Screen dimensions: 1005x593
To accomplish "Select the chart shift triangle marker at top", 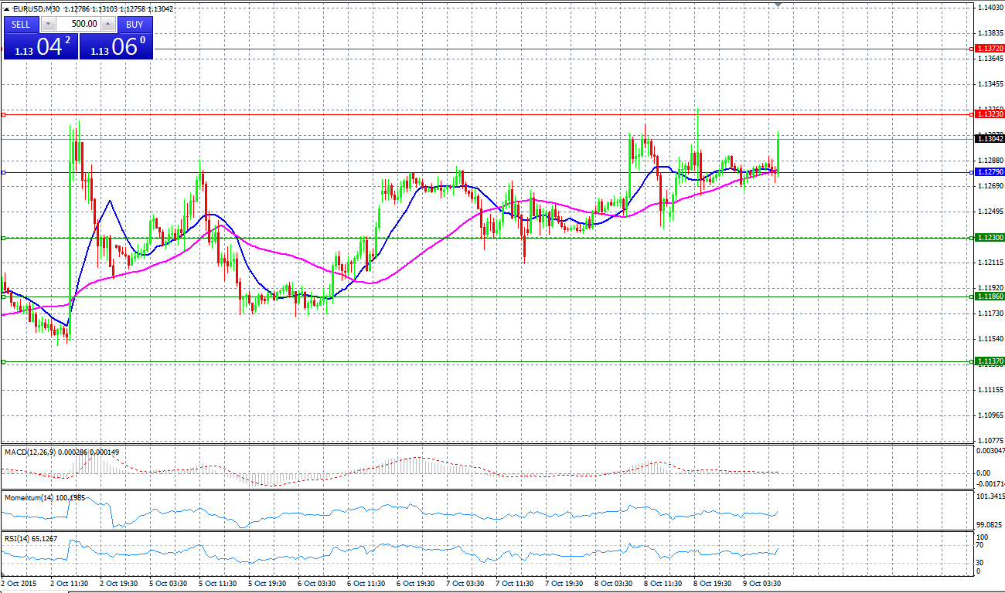I will 778,5.
